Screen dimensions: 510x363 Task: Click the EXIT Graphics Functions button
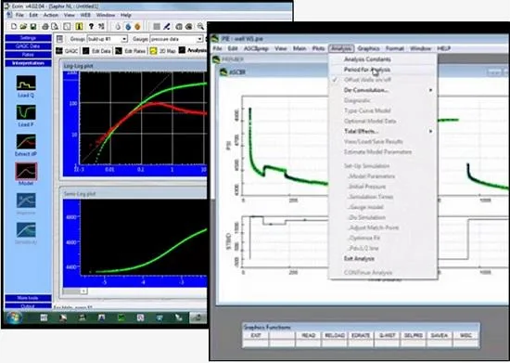(x=256, y=335)
